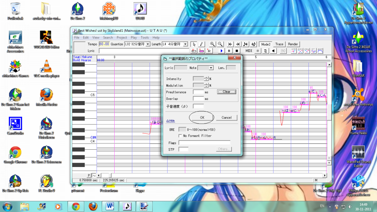
Task: Click OK in the properties dialog
Action: [202, 117]
